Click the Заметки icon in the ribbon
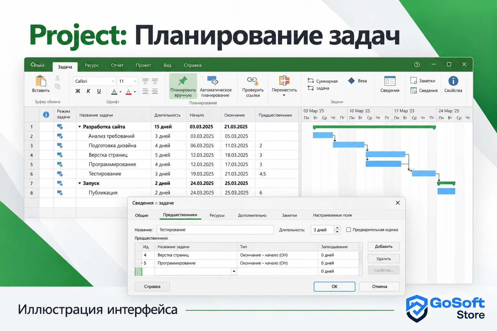Screen dimensions: 497x331 point(414,80)
